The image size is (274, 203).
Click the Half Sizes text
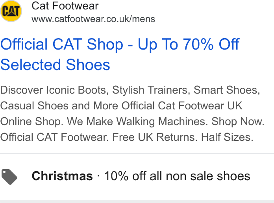point(227,137)
